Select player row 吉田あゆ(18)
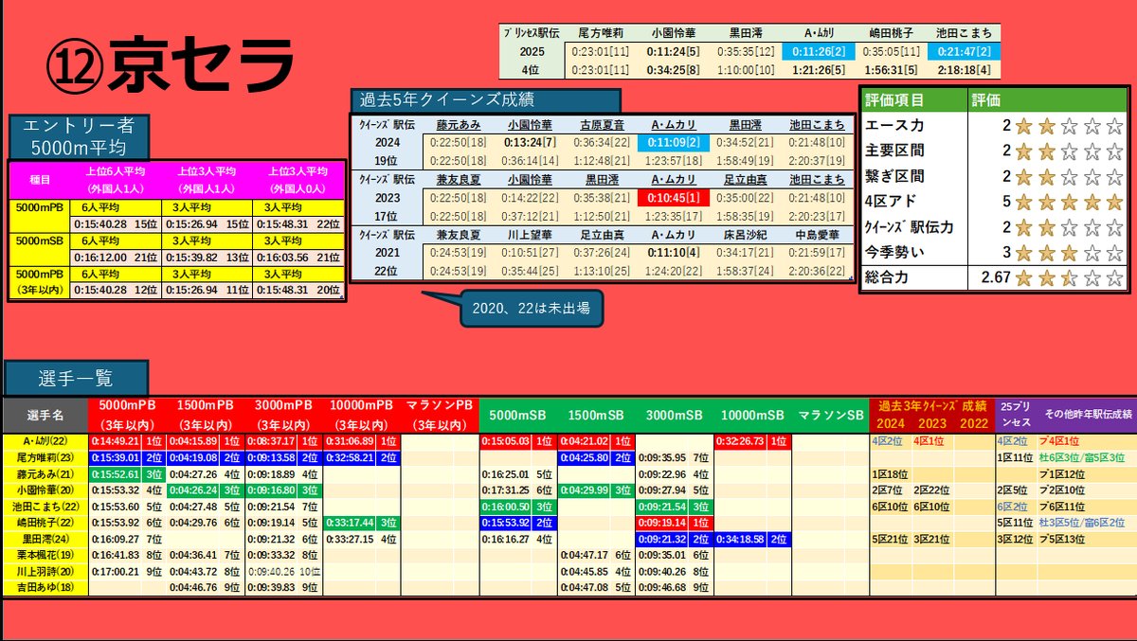The image size is (1137, 641). pos(568,587)
